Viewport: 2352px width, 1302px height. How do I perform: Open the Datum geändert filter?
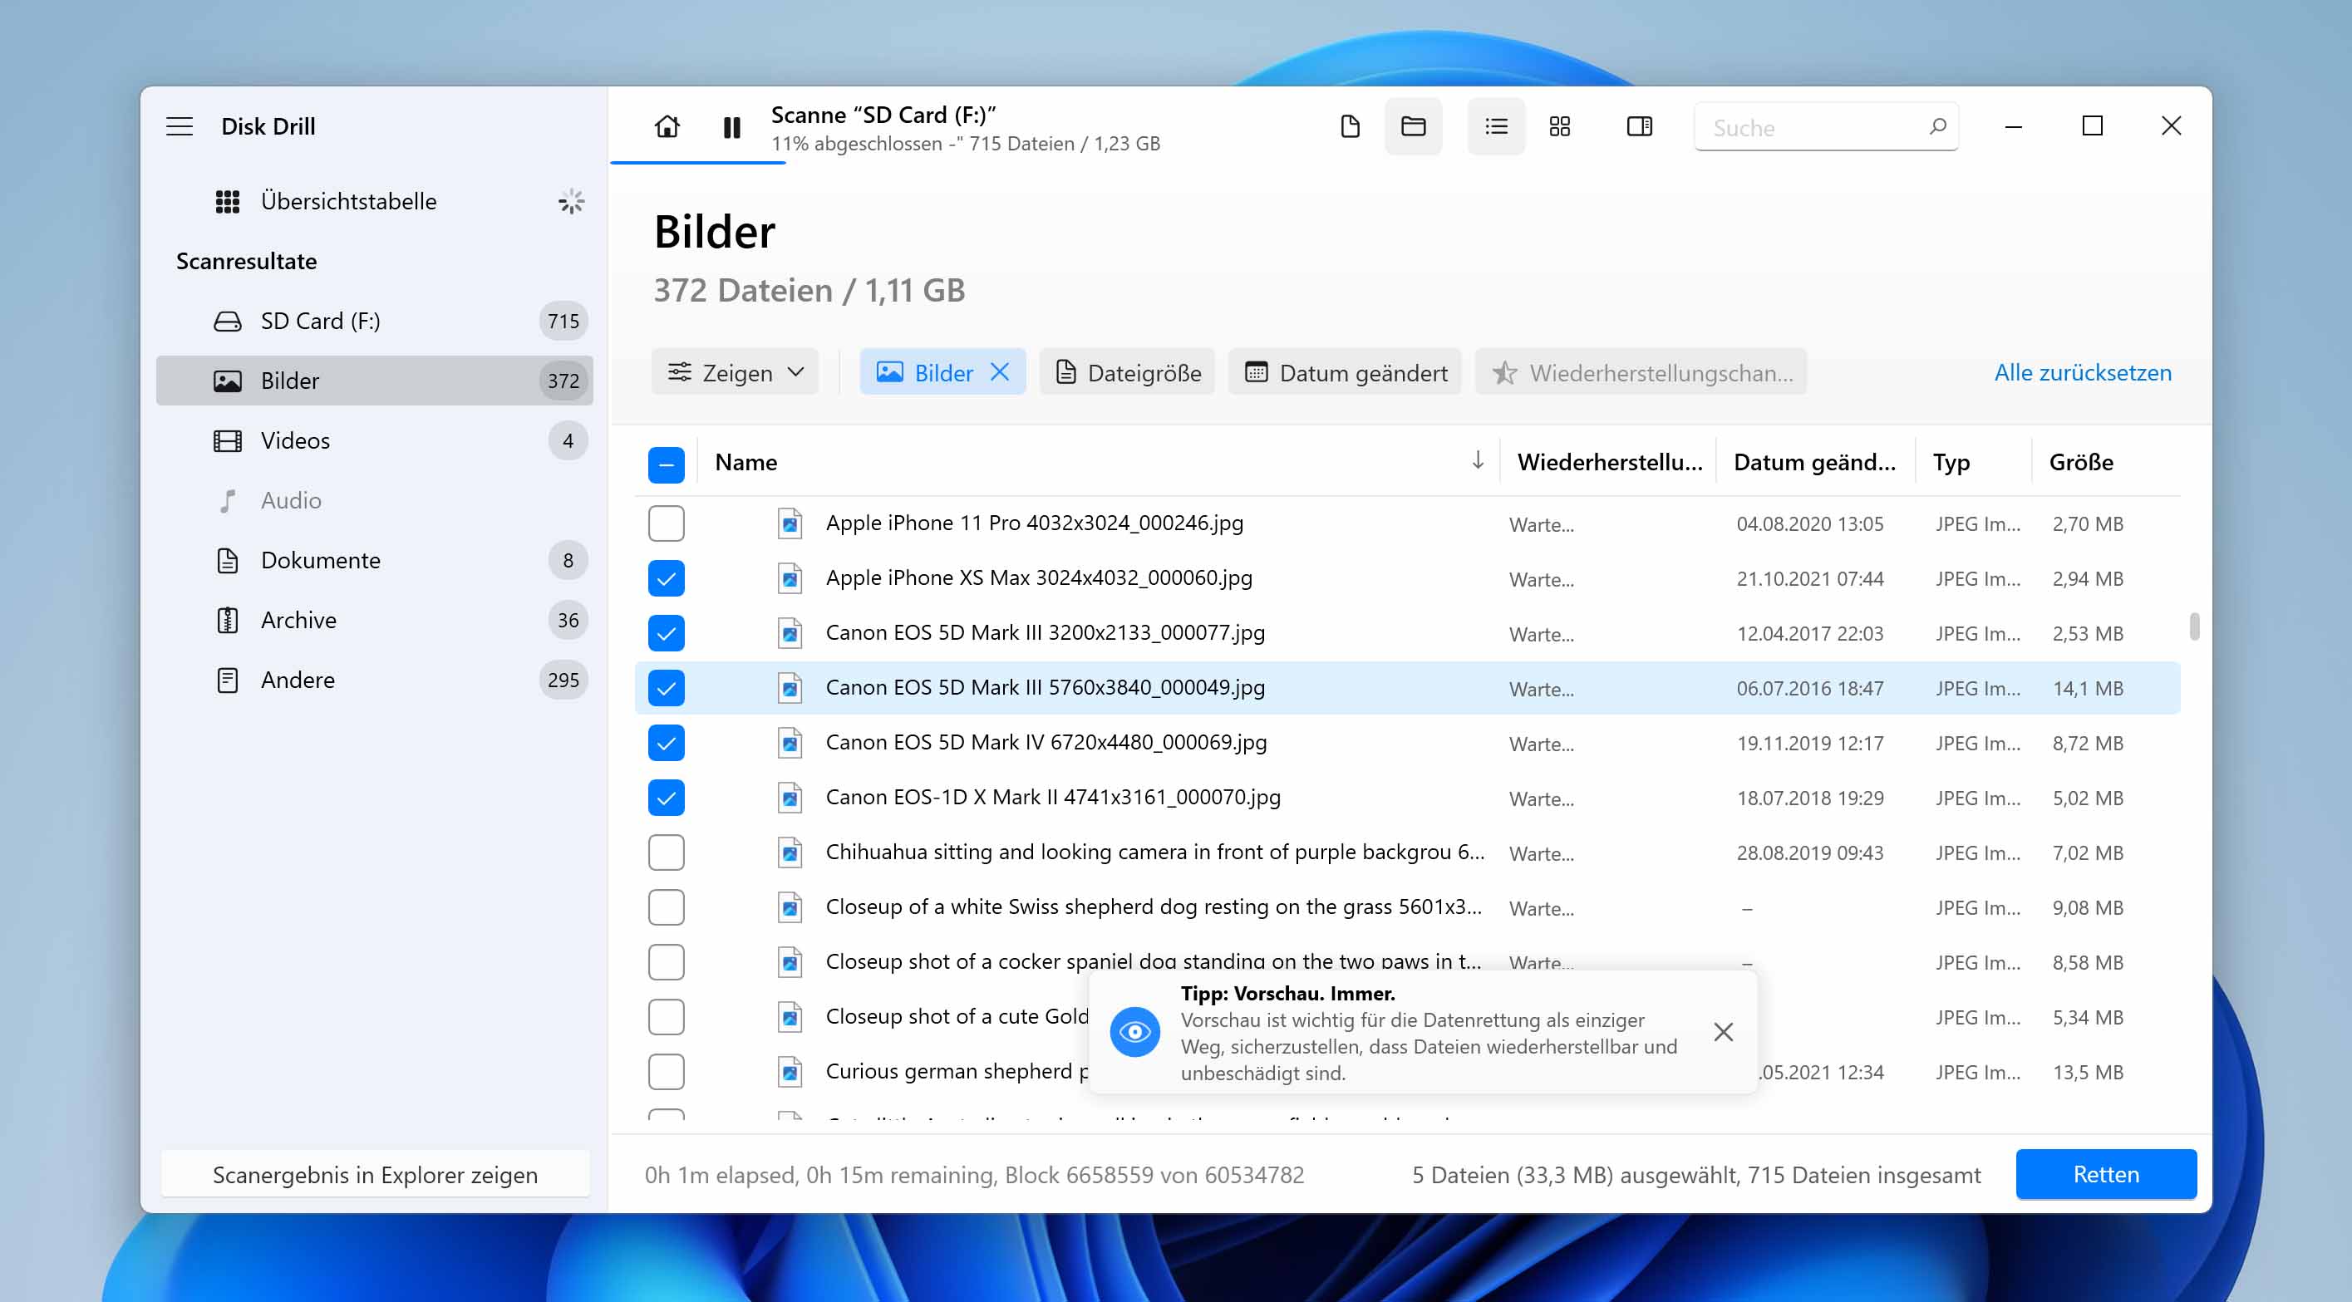tap(1345, 372)
